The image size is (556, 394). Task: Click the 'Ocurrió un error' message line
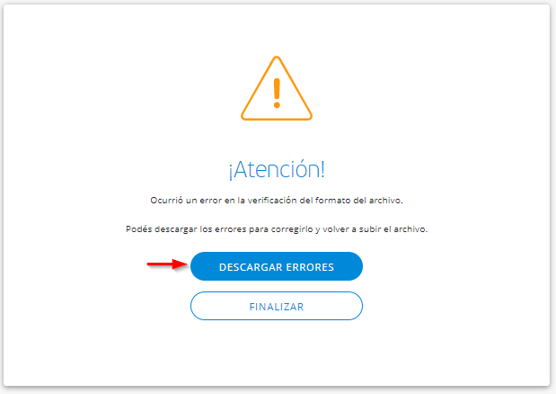[277, 201]
